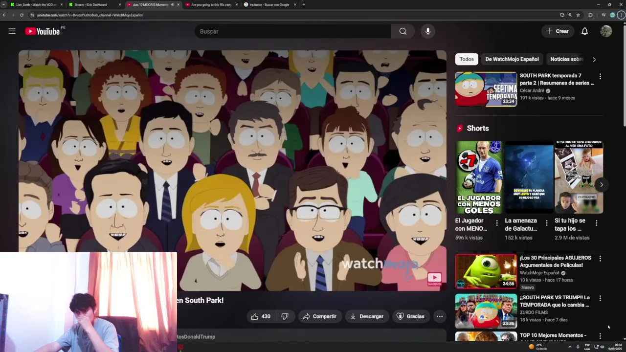Open the taskbar volume speaker icon
Viewport: 626px width, 352px height.
coord(602,347)
